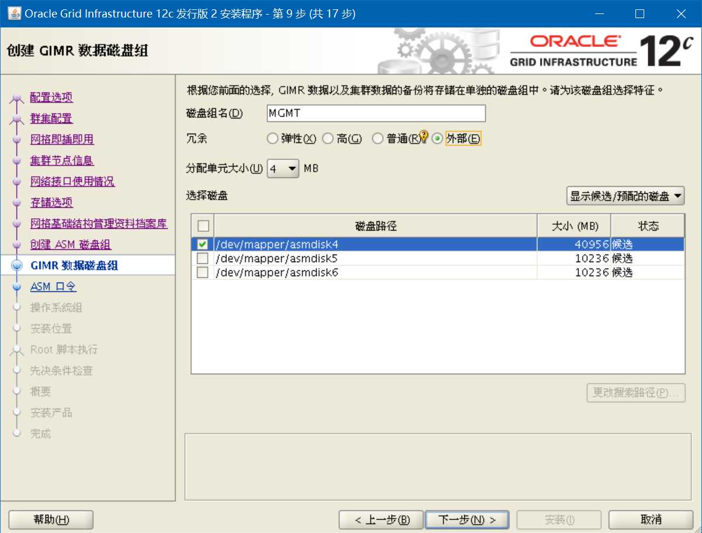Check the /dev/mapper/asmdisk6 checkbox
Screen dimensions: 702x533
(x=203, y=272)
